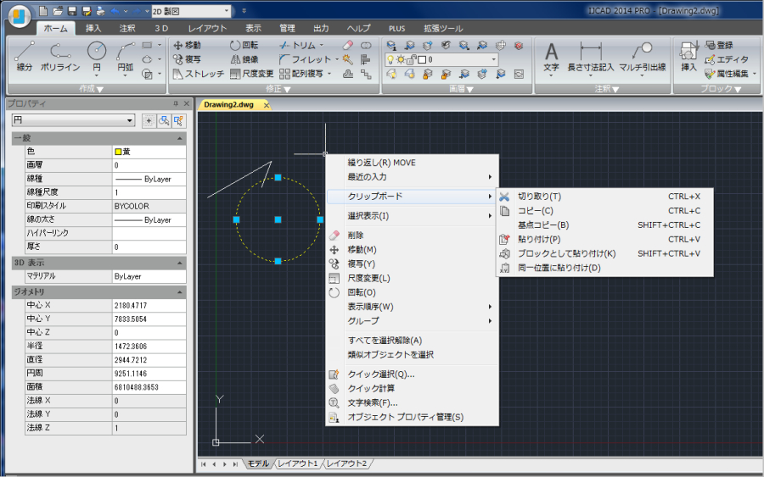Click the 回転 rotate tool in ribbon
Image resolution: width=764 pixels, height=477 pixels.
[x=244, y=45]
